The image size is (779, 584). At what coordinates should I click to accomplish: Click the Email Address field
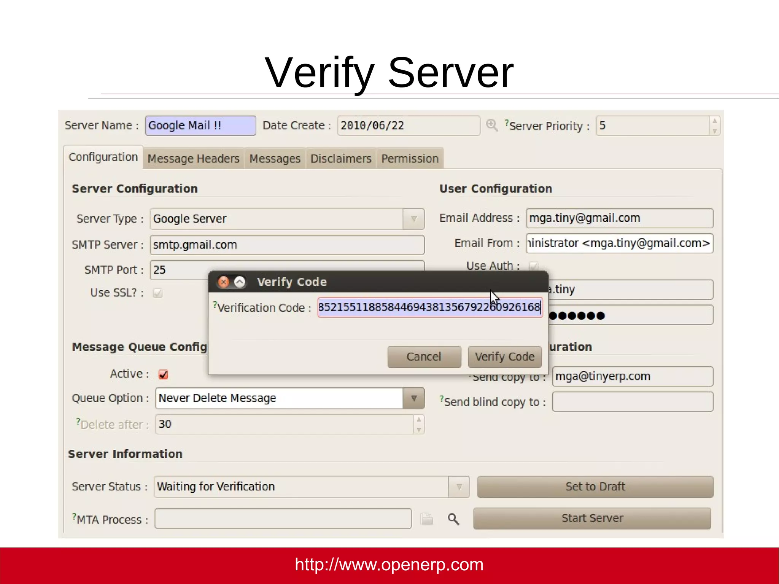tap(620, 218)
